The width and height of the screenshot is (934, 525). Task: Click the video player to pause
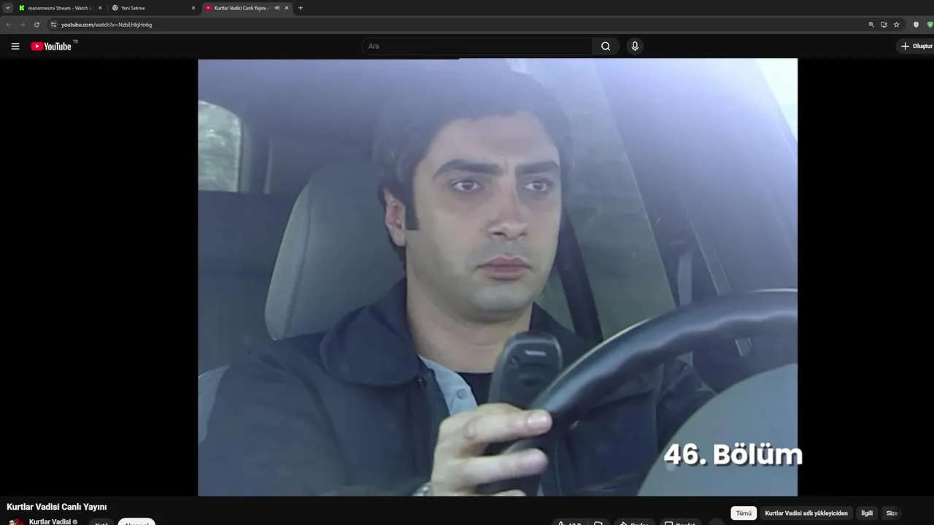498,277
